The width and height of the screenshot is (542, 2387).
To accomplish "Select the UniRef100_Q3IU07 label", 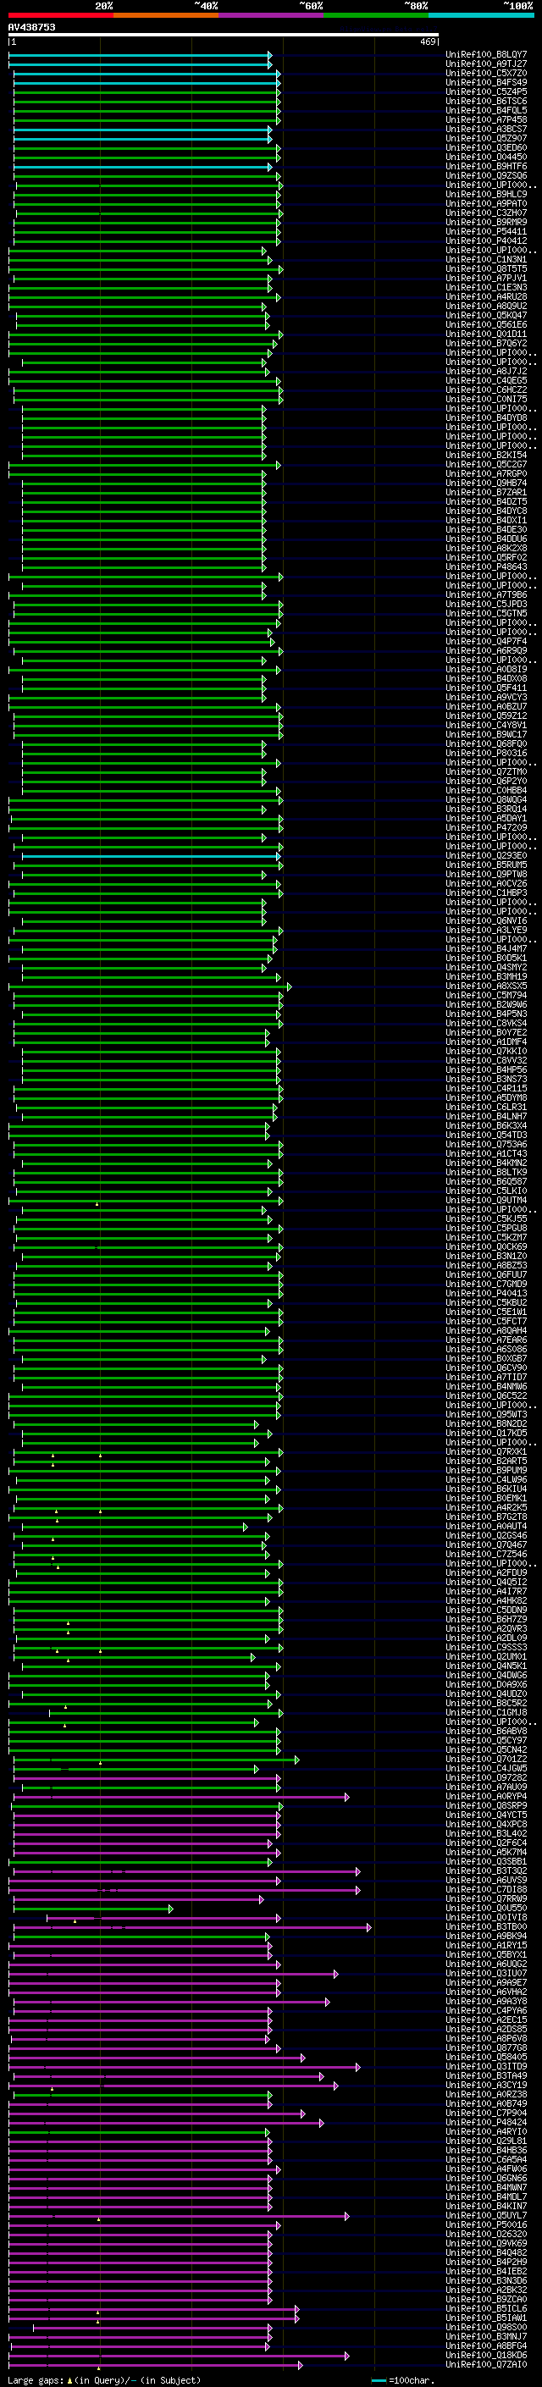I will tap(486, 1973).
